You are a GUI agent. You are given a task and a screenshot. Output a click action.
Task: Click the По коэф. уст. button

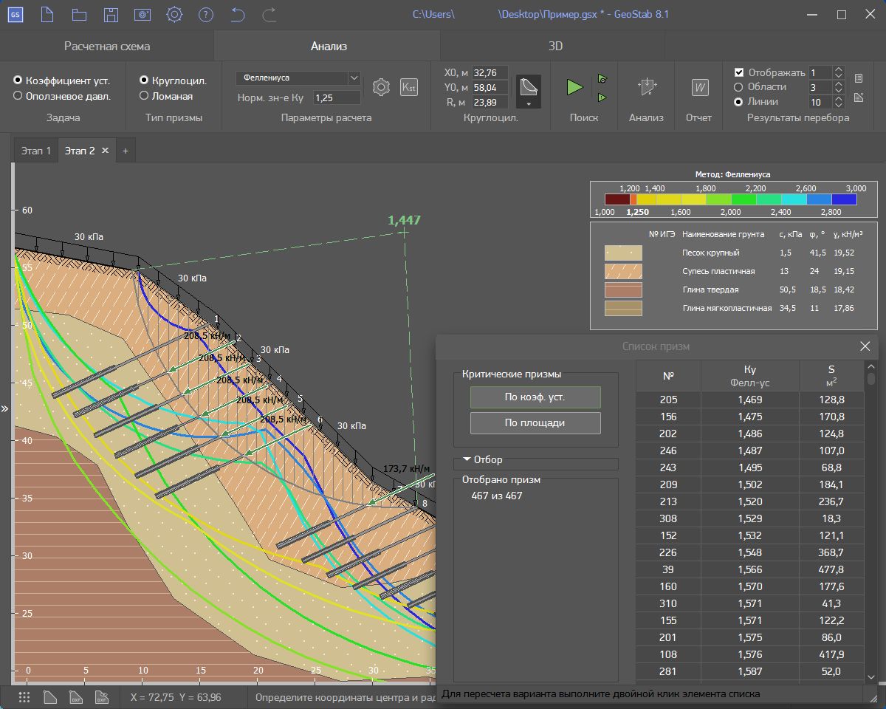[535, 397]
